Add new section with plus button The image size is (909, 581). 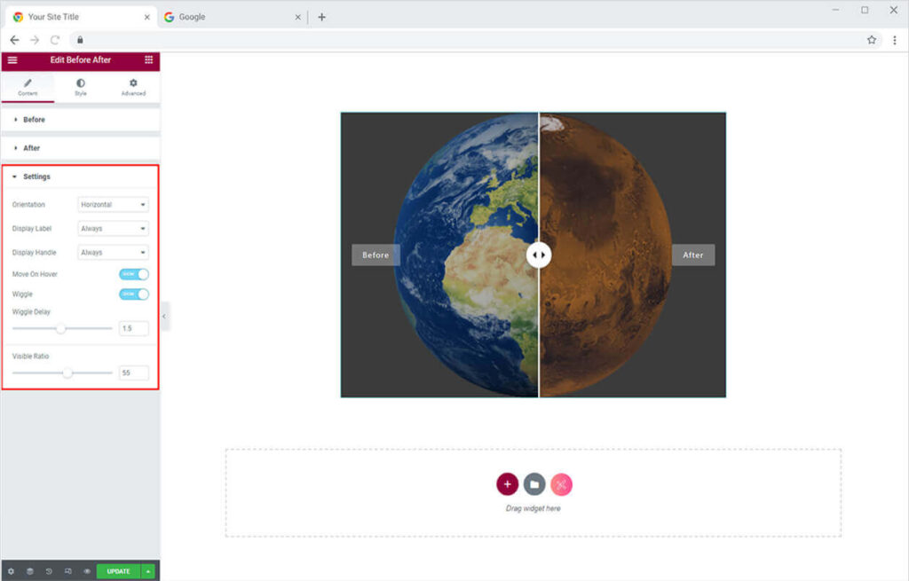coord(507,484)
